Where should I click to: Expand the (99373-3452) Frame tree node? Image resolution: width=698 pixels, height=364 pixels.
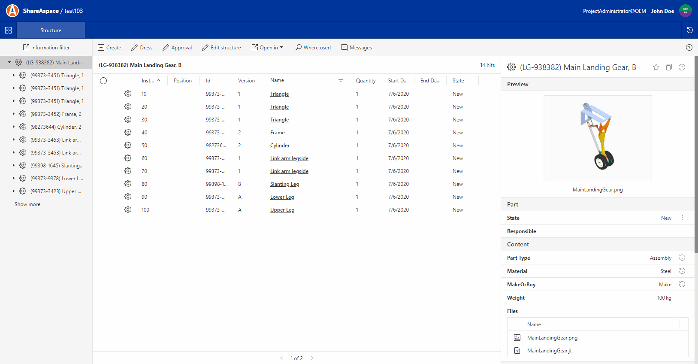tap(14, 114)
